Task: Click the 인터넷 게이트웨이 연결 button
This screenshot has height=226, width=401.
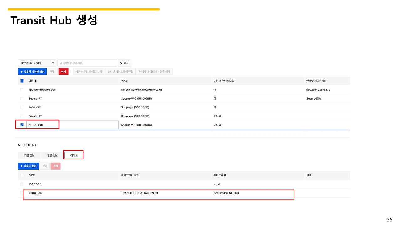Action: [x=121, y=72]
